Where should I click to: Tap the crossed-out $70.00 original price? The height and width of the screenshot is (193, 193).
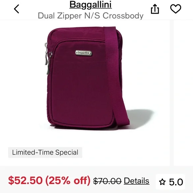(x=107, y=181)
